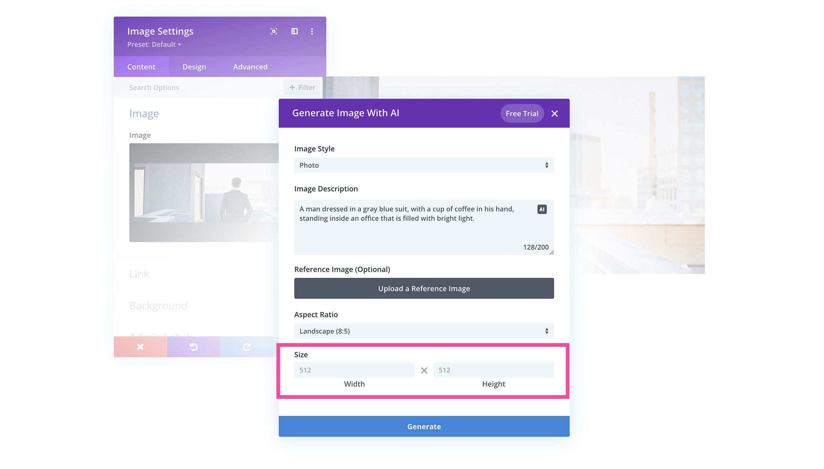Image resolution: width=824 pixels, height=469 pixels.
Task: Click the expand/fullscreen icon in Image Settings
Action: click(x=273, y=31)
